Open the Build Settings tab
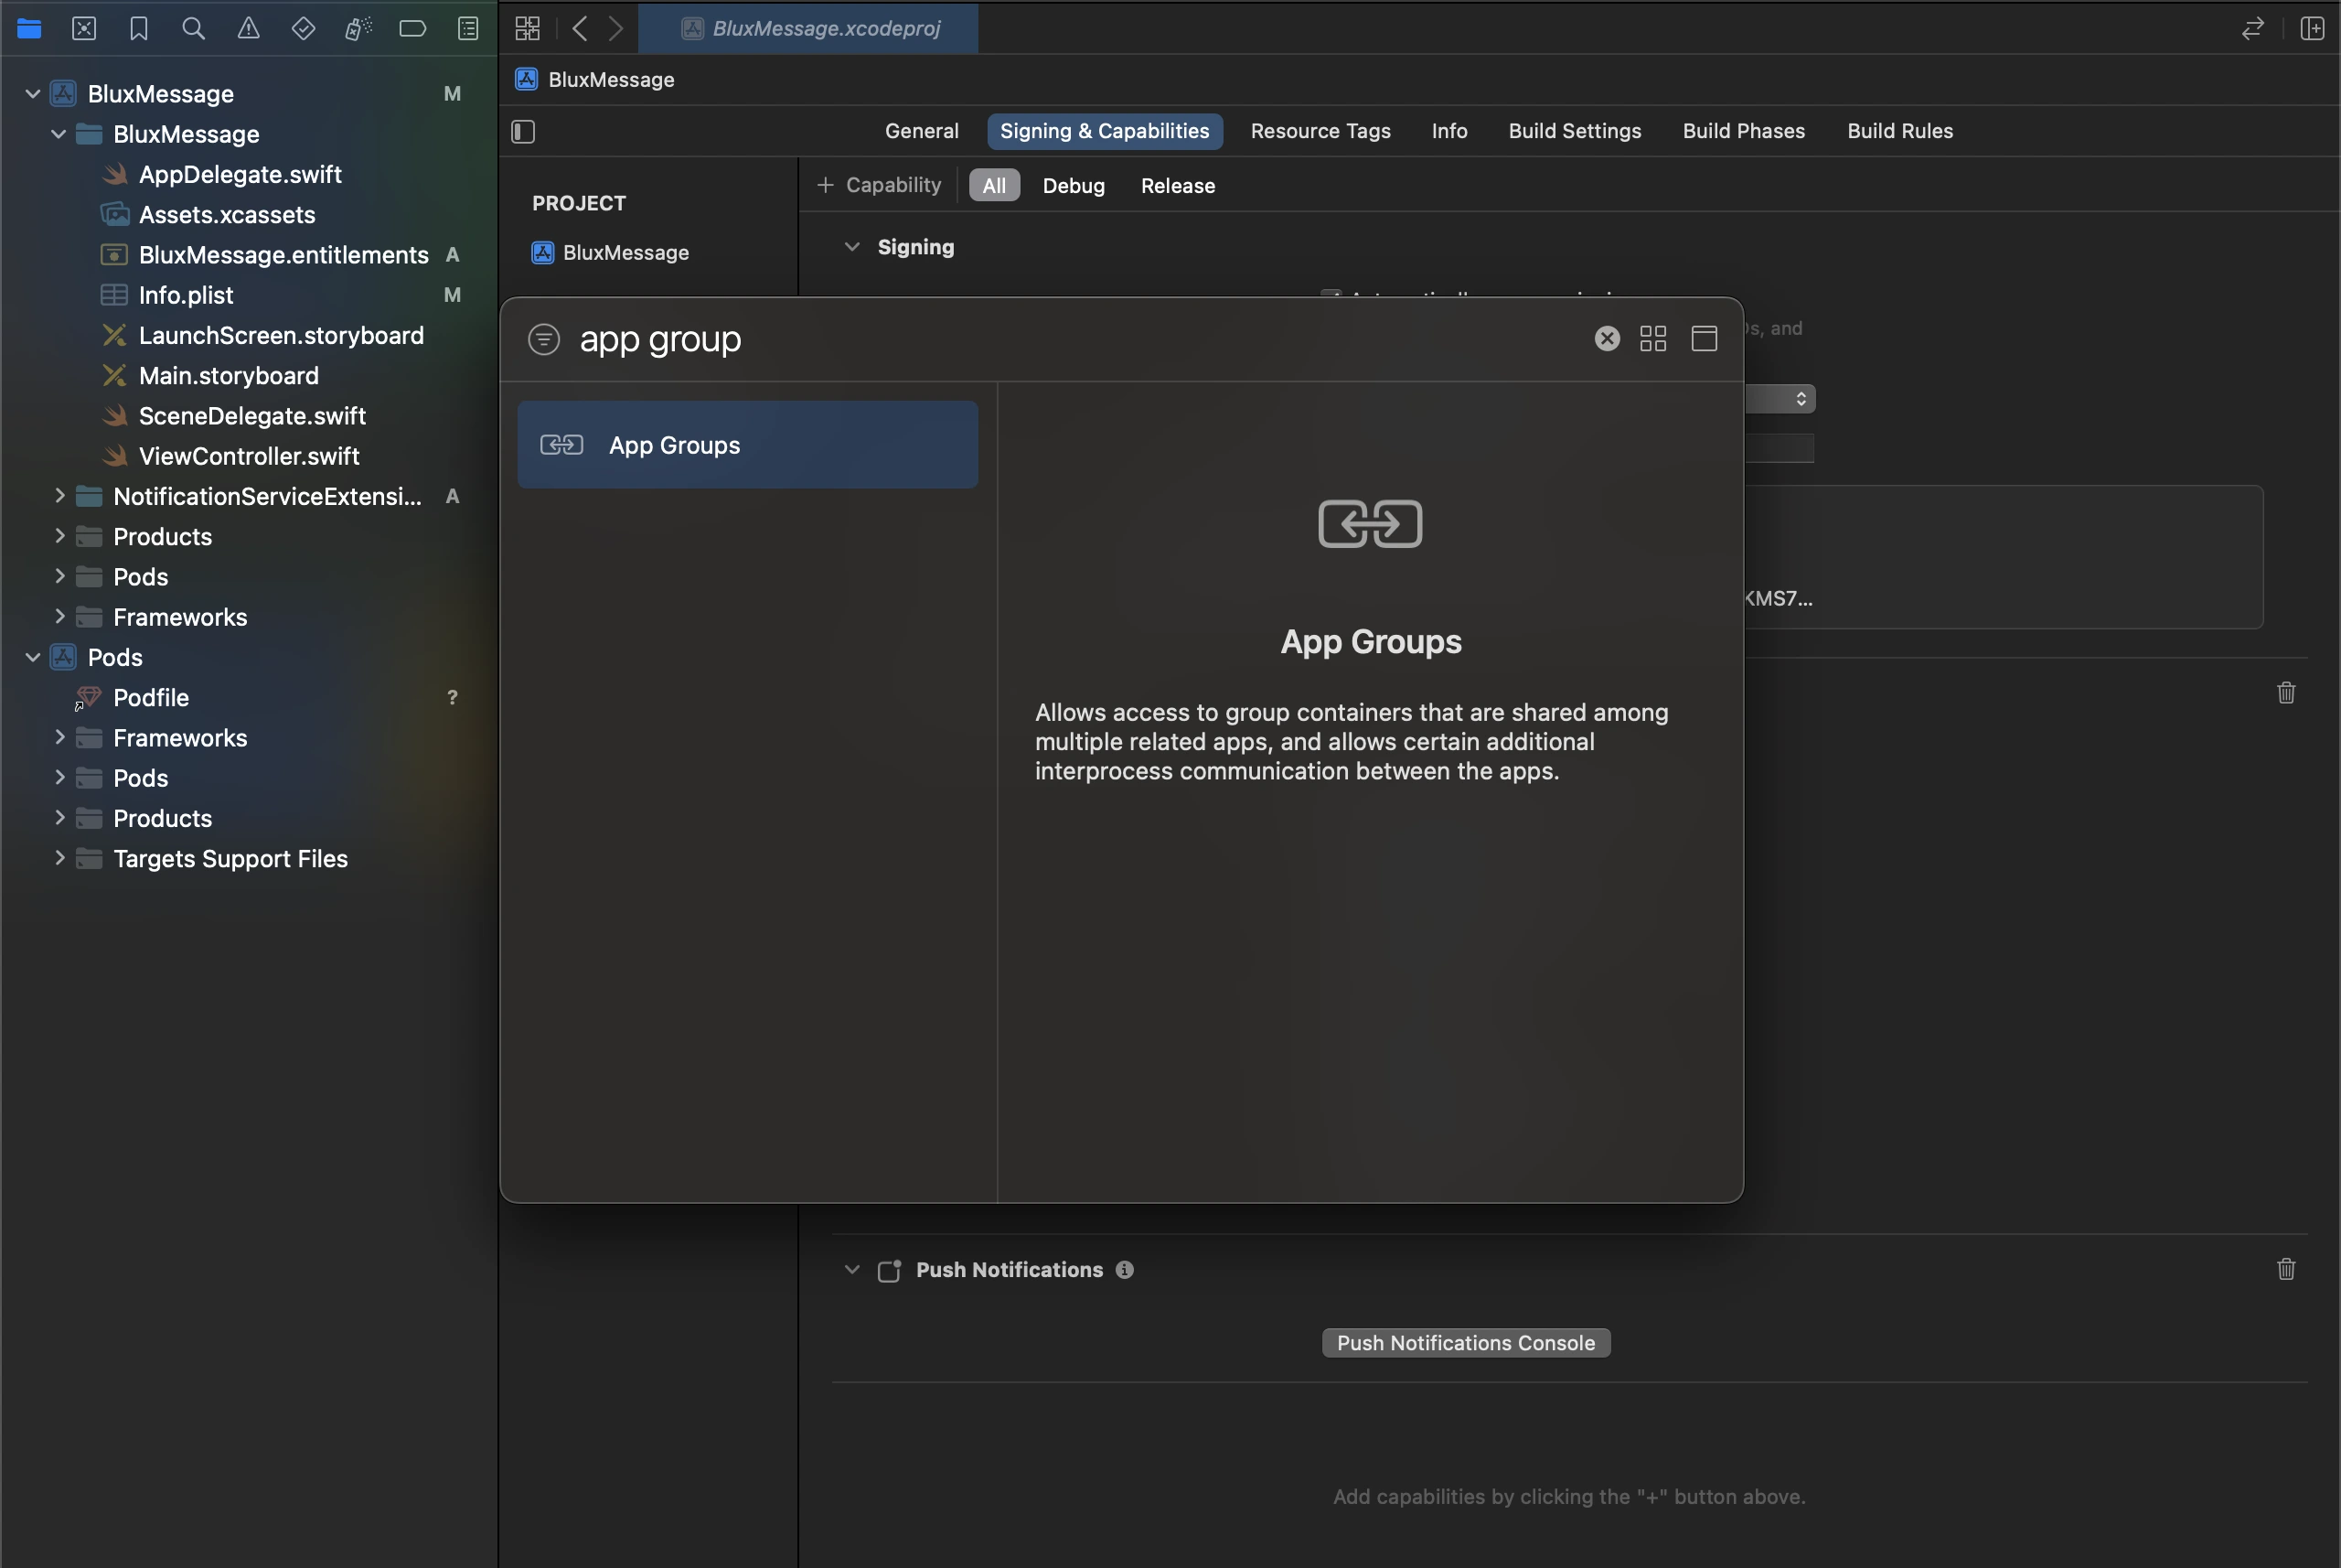This screenshot has width=2341, height=1568. coord(1575,131)
